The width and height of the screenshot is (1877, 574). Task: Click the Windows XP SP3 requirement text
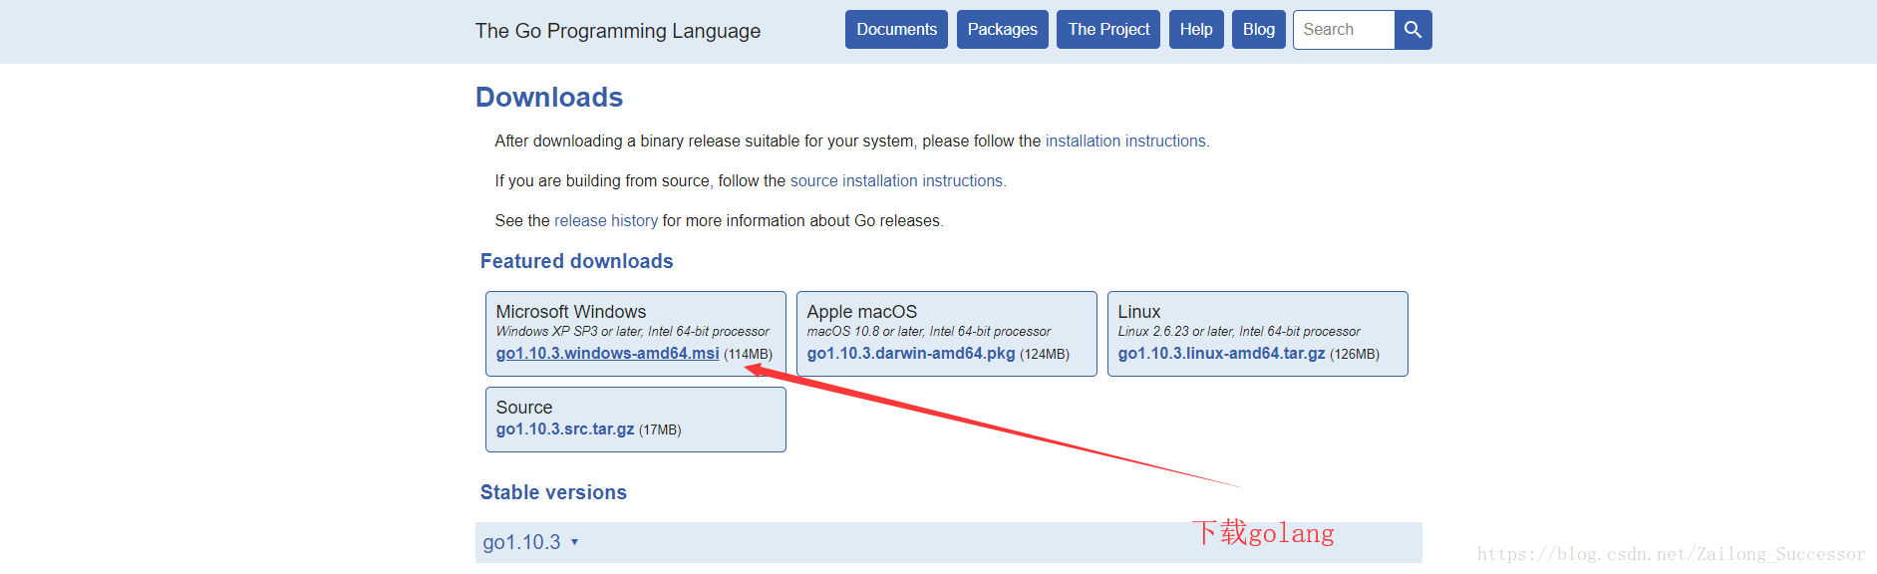coord(632,332)
